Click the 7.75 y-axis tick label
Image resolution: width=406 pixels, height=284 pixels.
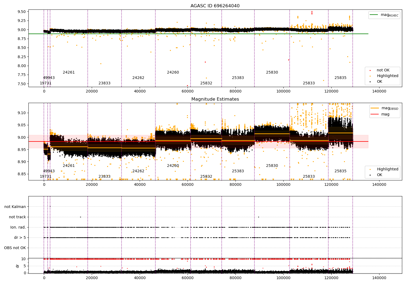22,75
